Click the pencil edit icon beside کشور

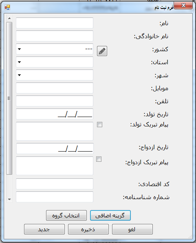tap(102, 51)
